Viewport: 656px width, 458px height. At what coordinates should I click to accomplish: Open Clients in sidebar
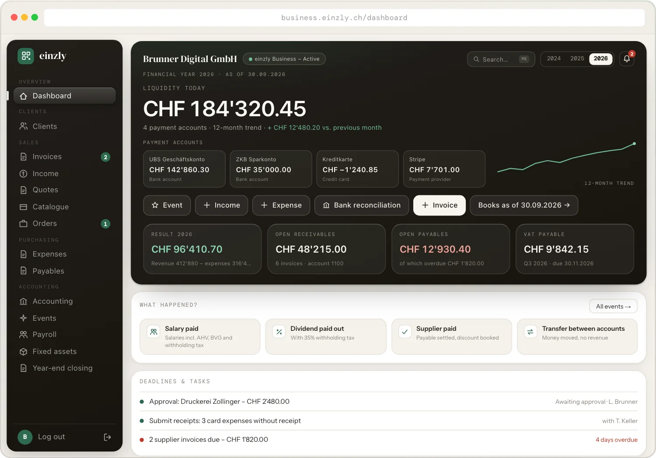pyautogui.click(x=65, y=126)
